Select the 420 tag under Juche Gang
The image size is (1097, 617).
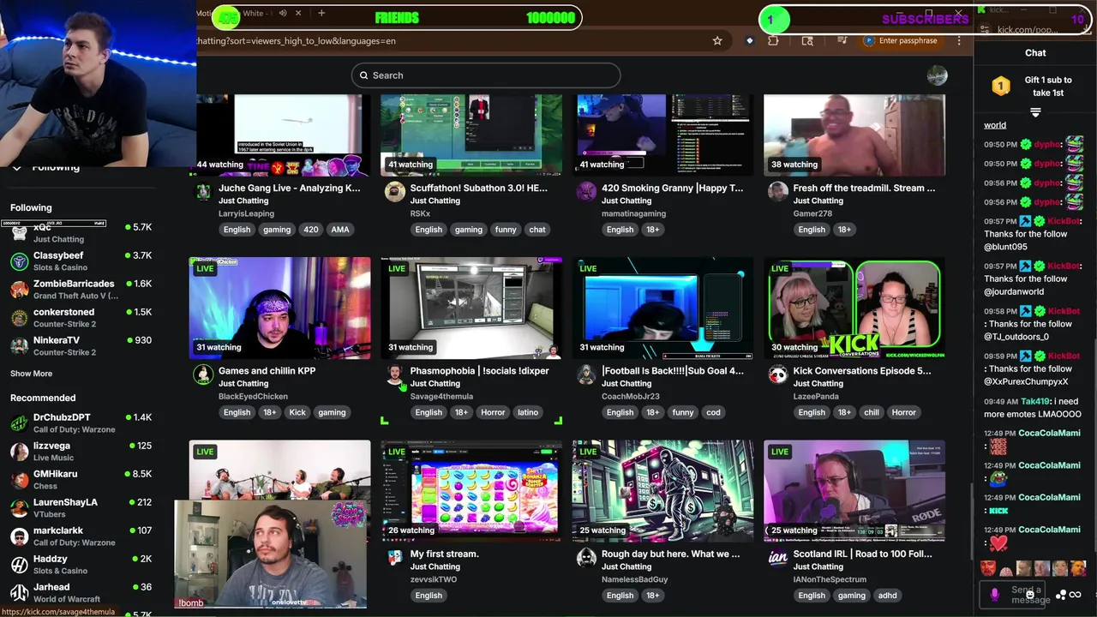(311, 230)
